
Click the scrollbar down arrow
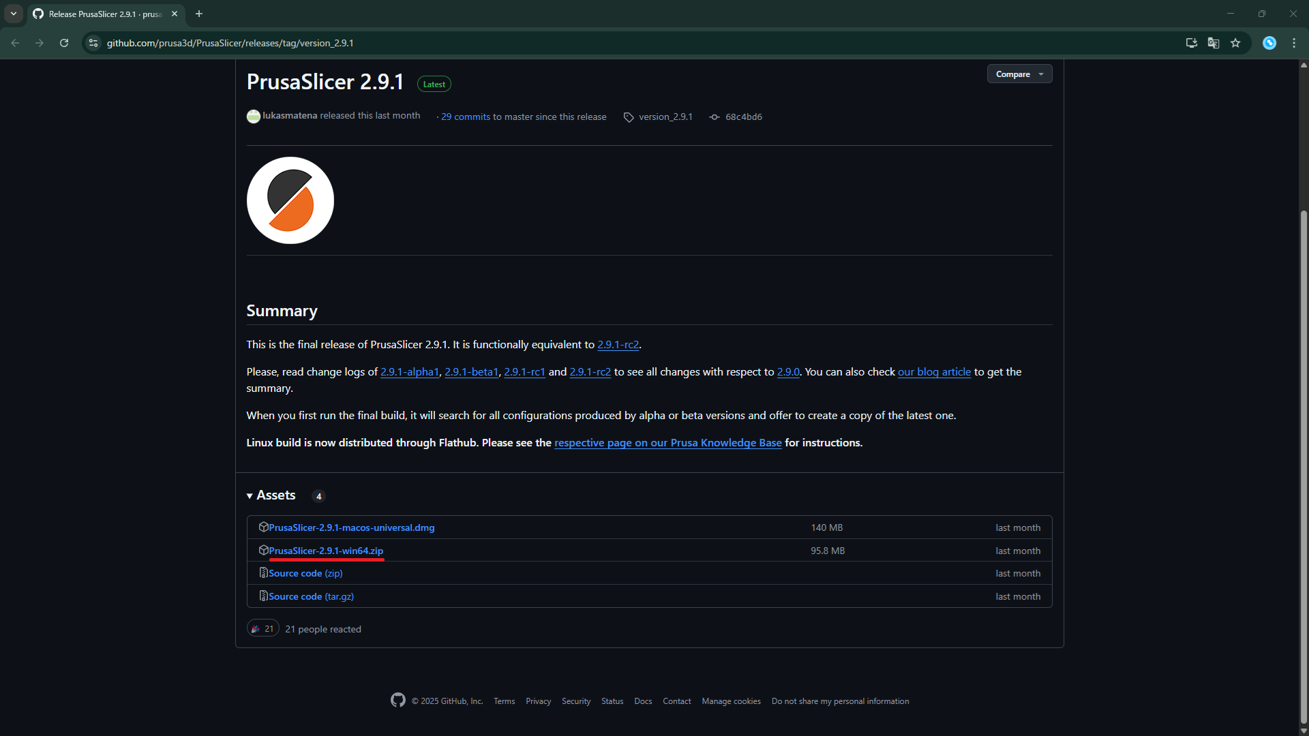(1304, 731)
